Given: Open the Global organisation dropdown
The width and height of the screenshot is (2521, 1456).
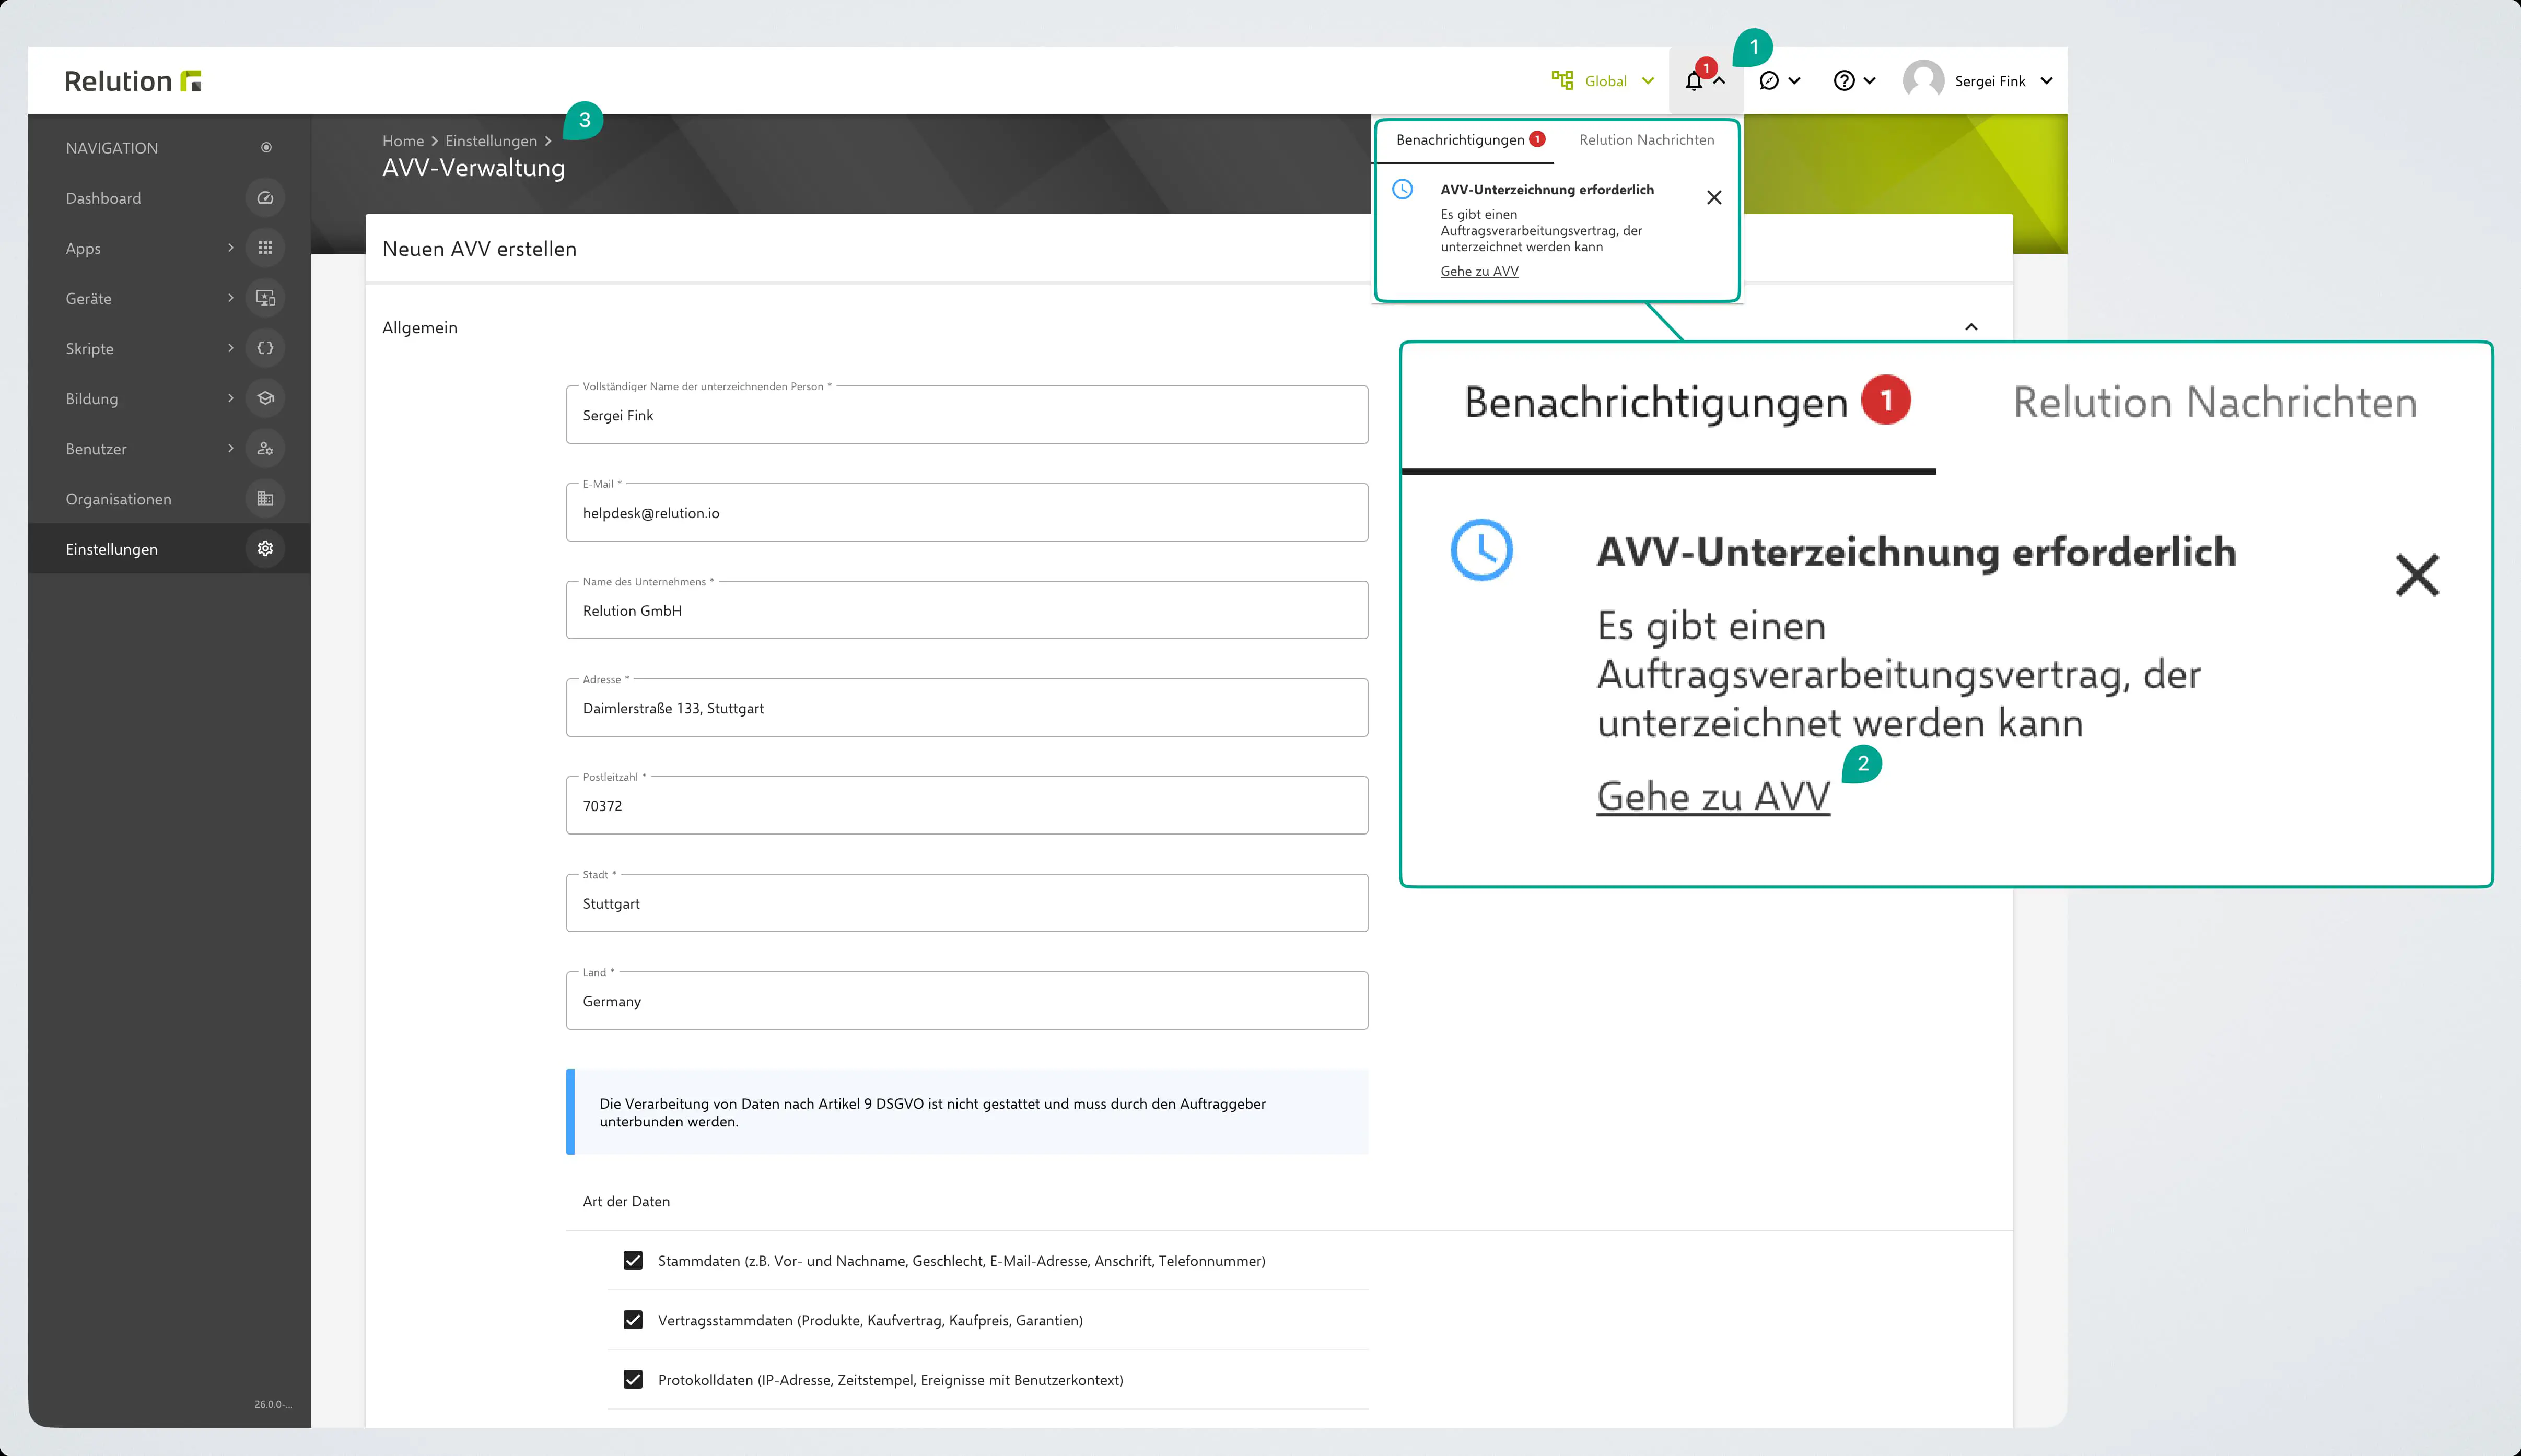Looking at the screenshot, I should 1604,81.
